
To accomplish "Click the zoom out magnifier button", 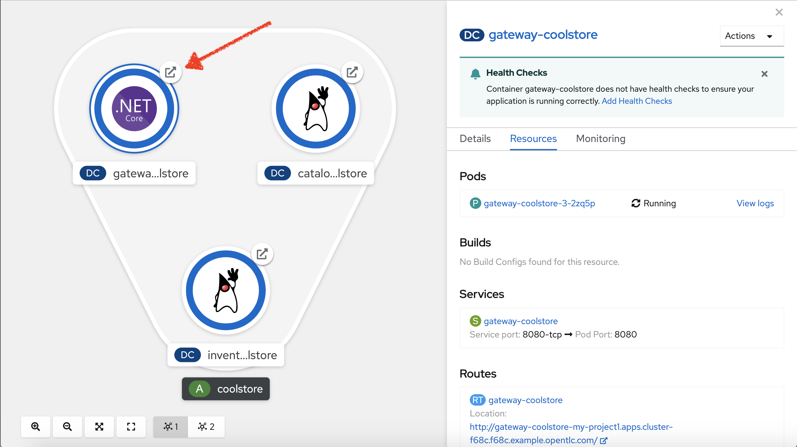I will (67, 427).
